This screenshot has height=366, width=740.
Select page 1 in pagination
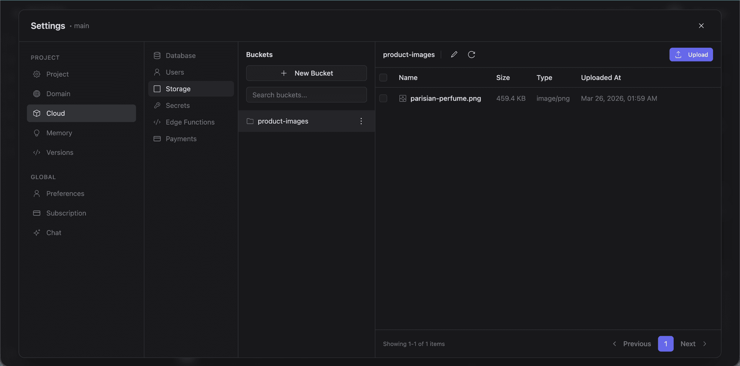tap(666, 344)
